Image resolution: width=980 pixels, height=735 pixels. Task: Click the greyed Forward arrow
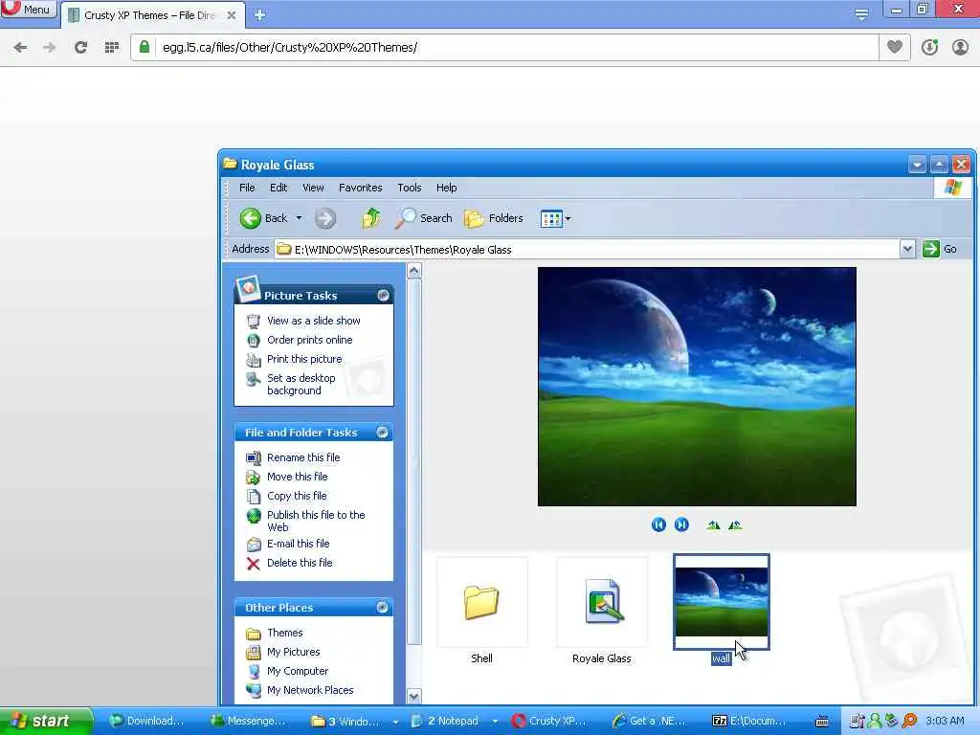click(x=325, y=218)
